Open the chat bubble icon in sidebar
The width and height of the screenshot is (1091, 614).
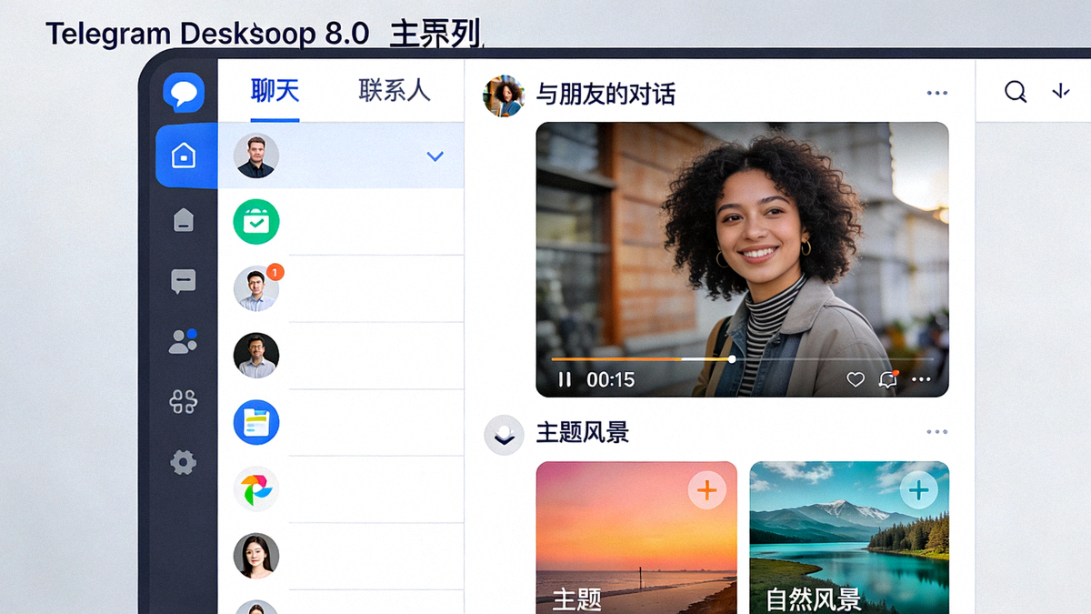tap(184, 281)
